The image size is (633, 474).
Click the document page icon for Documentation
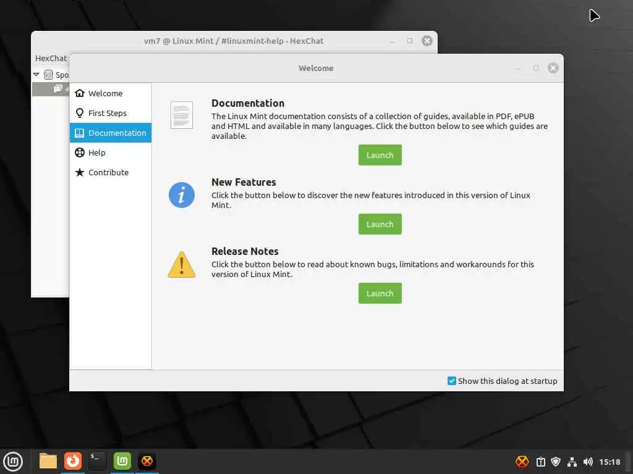pos(182,115)
